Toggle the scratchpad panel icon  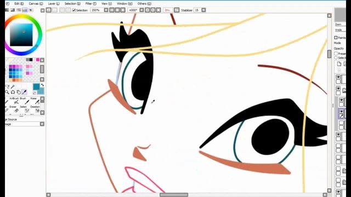pos(31,10)
